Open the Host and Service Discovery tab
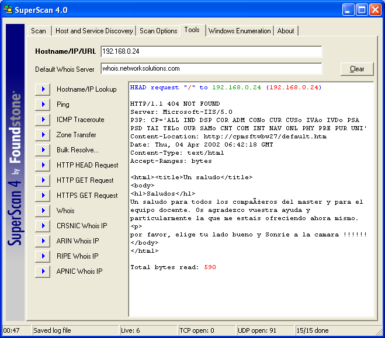Image resolution: width=385 pixels, height=338 pixels. [94, 31]
